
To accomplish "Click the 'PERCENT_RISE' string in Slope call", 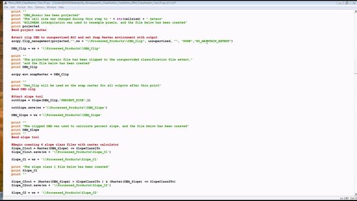I will point(73,100).
